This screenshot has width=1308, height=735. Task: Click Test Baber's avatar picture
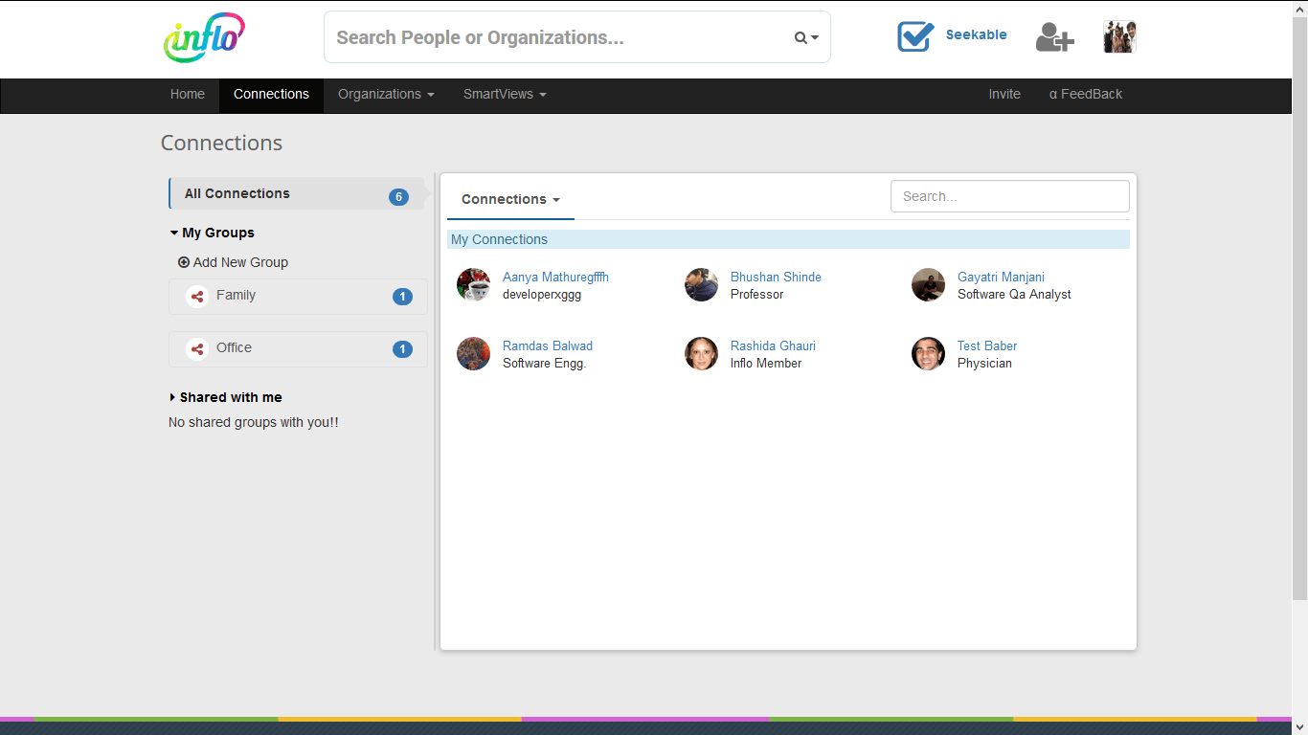point(928,353)
